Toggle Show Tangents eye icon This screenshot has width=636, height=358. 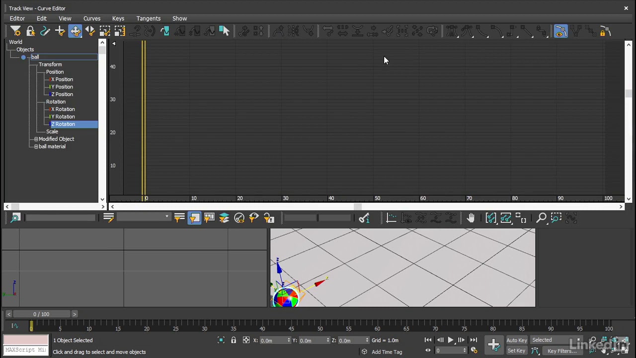click(560, 31)
